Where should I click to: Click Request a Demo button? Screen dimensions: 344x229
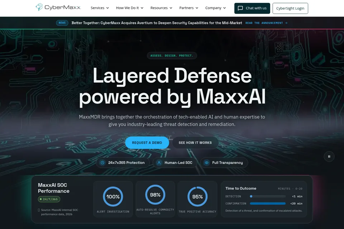click(x=147, y=143)
